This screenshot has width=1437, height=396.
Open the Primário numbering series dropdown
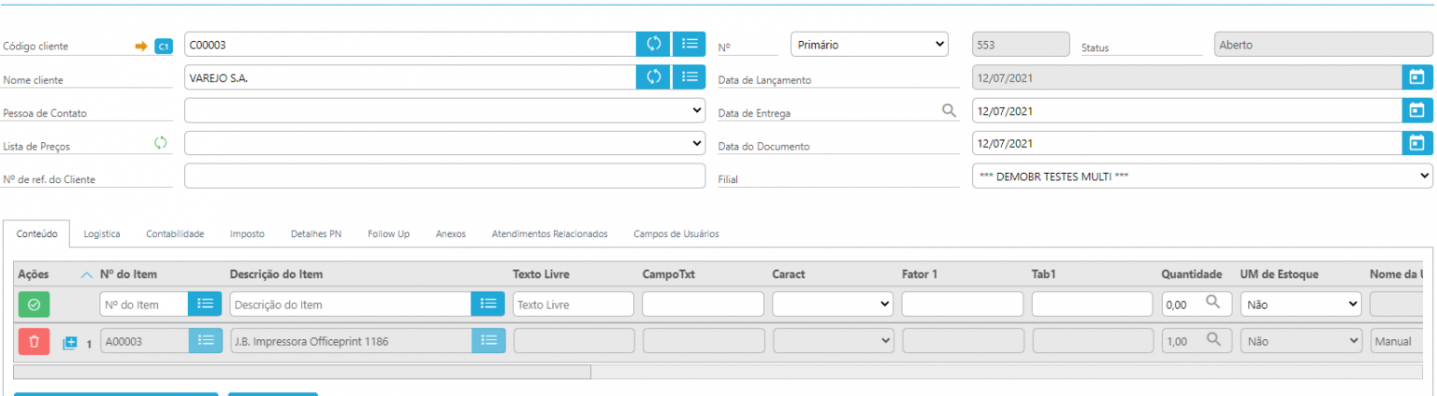(x=868, y=44)
